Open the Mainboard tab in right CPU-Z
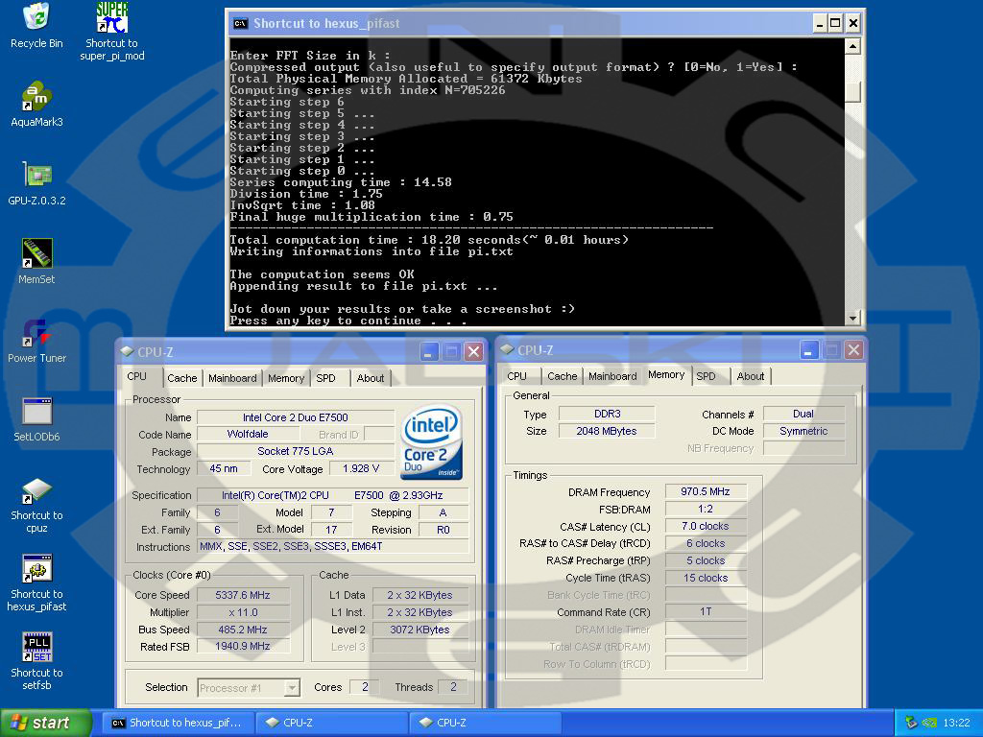This screenshot has height=737, width=983. point(612,376)
